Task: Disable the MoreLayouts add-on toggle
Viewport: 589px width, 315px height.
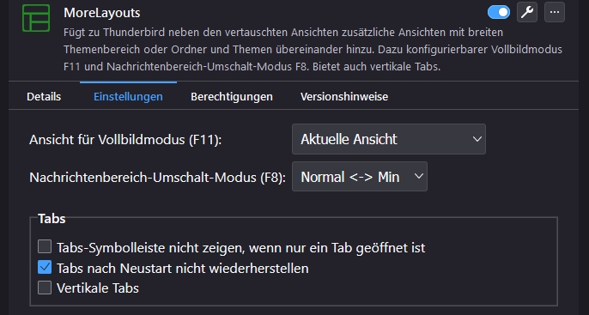Action: click(499, 12)
